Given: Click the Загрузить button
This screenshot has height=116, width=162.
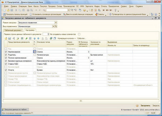Looking at the screenshot, I should 145,106.
